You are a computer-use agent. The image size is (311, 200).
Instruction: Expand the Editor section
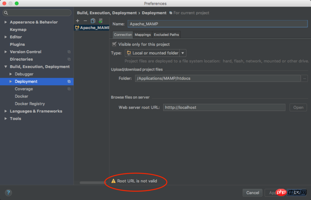coord(6,37)
